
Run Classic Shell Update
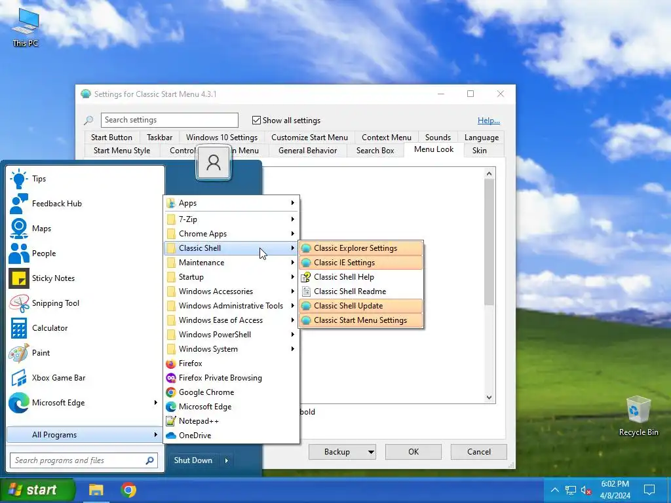pos(361,306)
